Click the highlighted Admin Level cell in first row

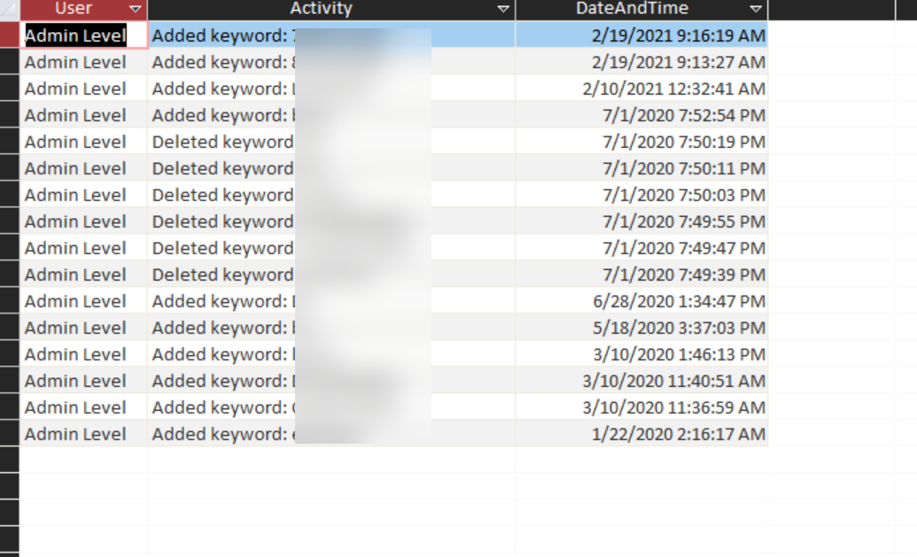tap(75, 35)
